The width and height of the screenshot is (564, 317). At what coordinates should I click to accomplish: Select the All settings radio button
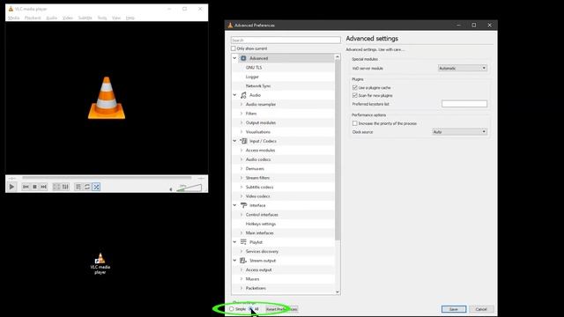[x=251, y=309]
